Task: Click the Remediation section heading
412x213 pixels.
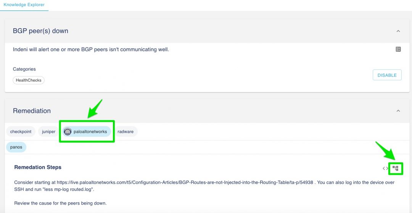Action: (32, 111)
